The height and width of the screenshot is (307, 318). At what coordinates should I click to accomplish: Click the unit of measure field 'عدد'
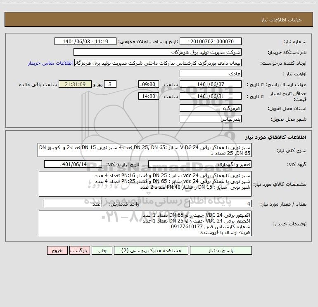[x=72, y=204]
